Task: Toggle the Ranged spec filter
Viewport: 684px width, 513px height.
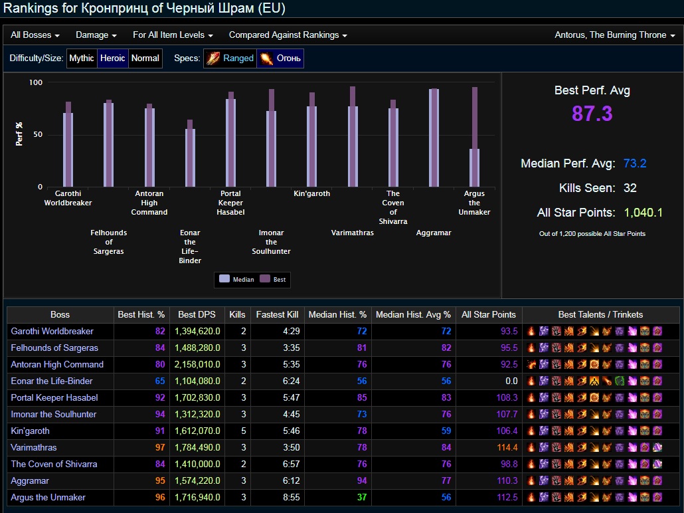Action: point(230,58)
